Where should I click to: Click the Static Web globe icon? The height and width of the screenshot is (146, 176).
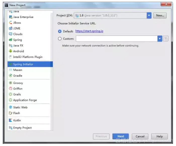tap(11, 107)
